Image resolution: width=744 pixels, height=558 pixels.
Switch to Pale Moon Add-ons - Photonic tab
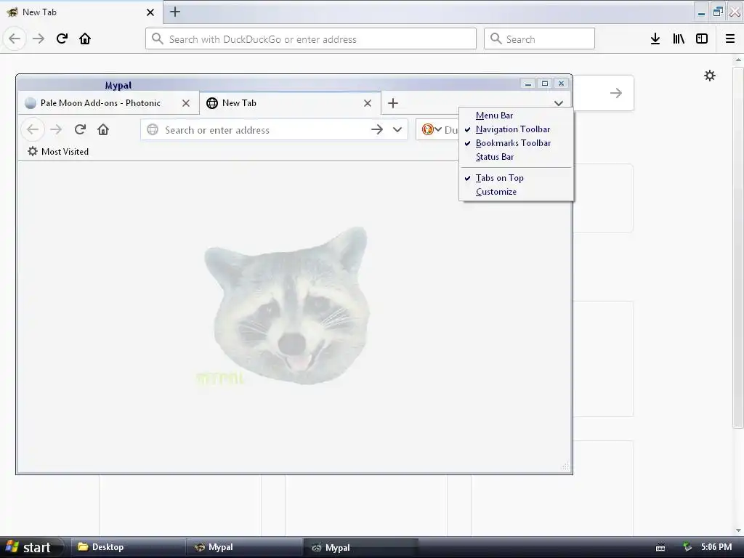109,103
